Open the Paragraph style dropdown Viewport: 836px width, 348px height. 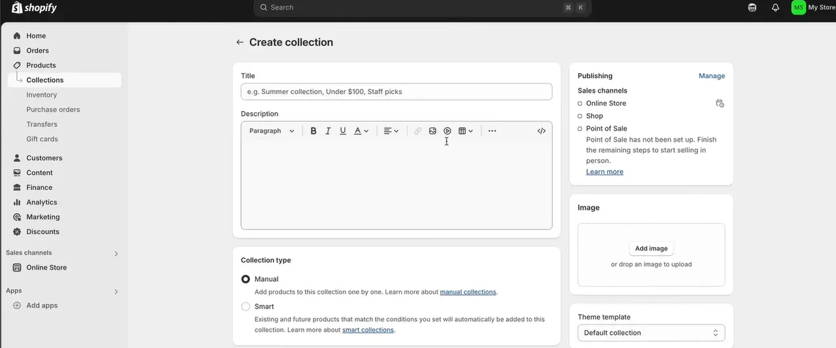(272, 131)
